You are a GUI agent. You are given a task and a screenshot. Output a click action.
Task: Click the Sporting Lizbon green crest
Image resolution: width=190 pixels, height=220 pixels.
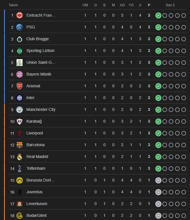pos(20,51)
